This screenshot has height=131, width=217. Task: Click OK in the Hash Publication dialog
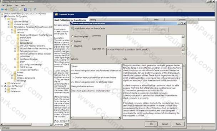click(x=151, y=124)
